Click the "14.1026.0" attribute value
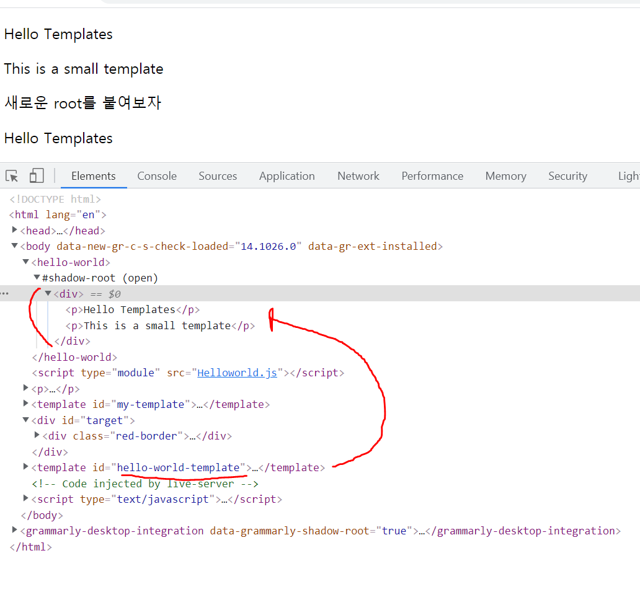Screen dimensions: 640x597 pyautogui.click(x=268, y=247)
